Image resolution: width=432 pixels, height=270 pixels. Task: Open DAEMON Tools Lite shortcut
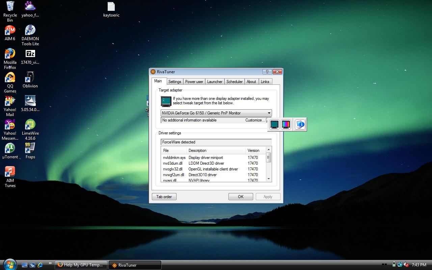30,35
